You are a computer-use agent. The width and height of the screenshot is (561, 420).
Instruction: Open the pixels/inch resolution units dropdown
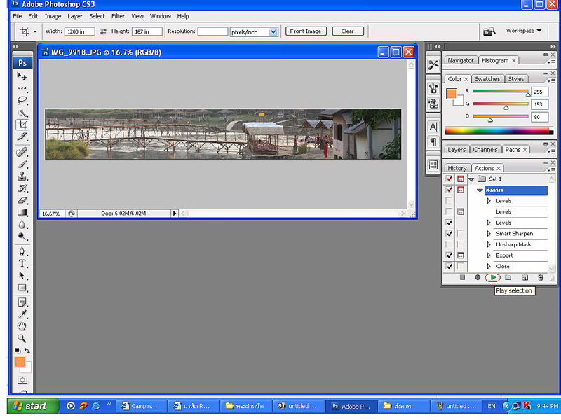pyautogui.click(x=273, y=31)
